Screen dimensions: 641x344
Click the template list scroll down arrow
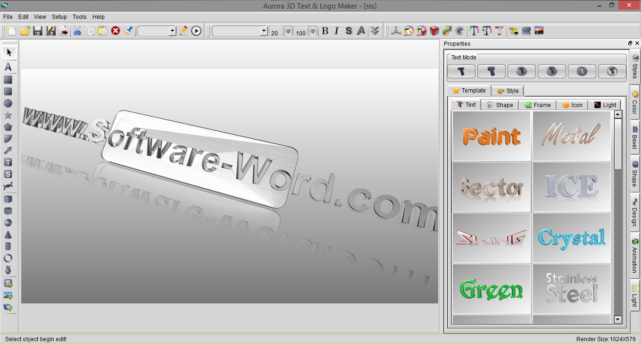[x=618, y=319]
